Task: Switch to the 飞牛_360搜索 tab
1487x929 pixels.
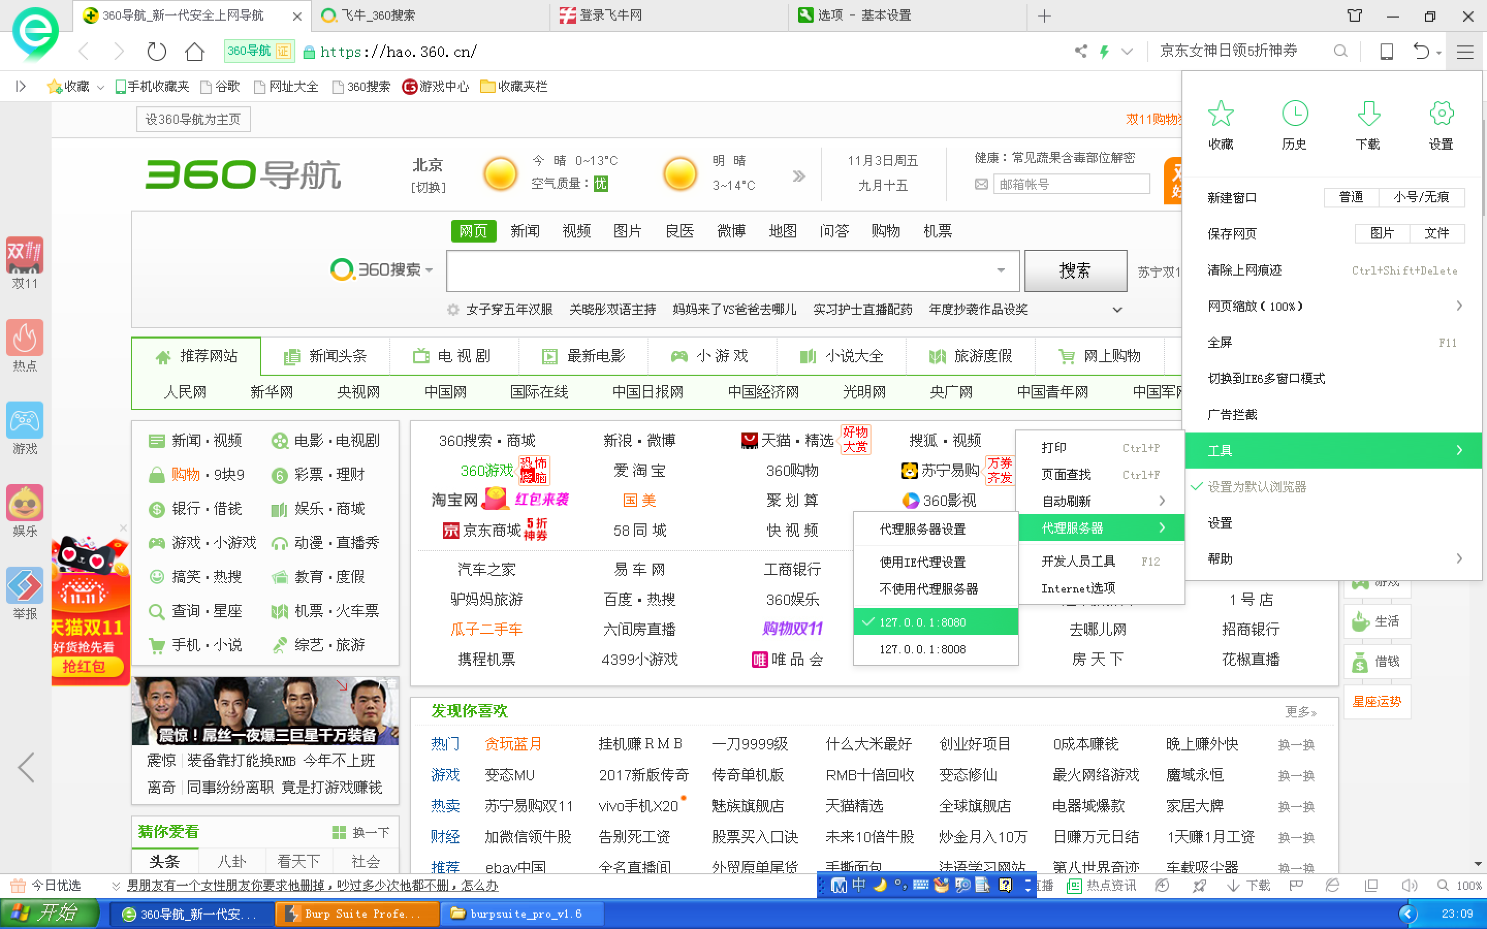Action: point(430,15)
